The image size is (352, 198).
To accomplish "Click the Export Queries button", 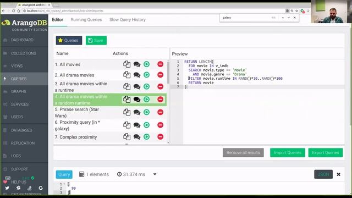I will 326,153.
